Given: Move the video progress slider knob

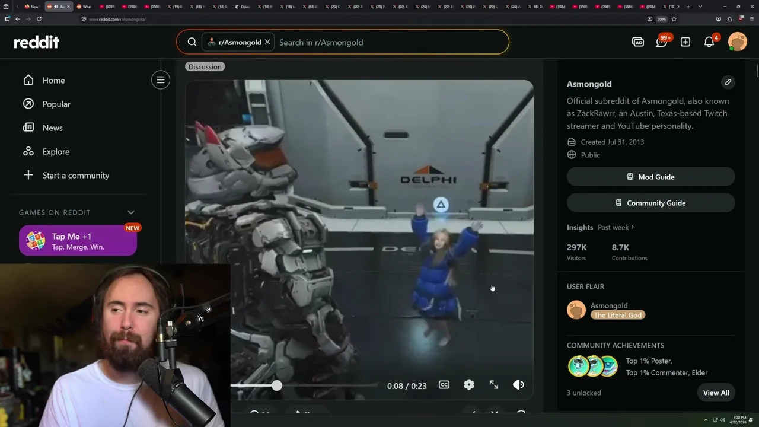Looking at the screenshot, I should coord(277,385).
